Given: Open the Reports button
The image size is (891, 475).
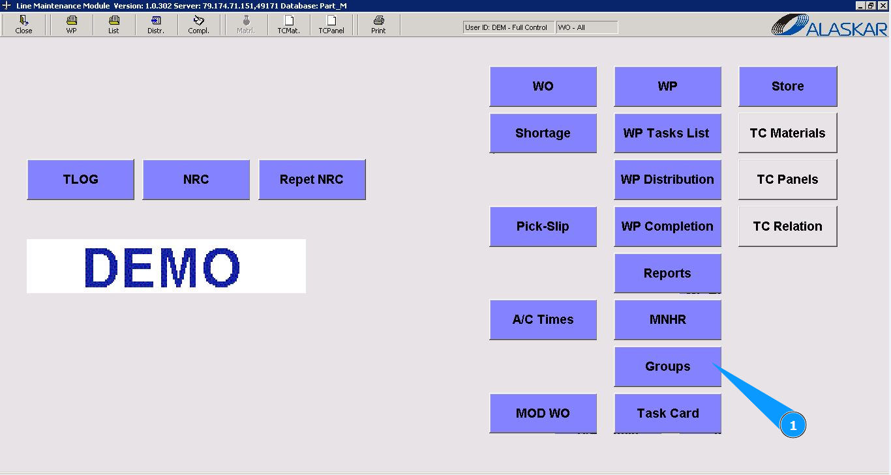Looking at the screenshot, I should [667, 273].
